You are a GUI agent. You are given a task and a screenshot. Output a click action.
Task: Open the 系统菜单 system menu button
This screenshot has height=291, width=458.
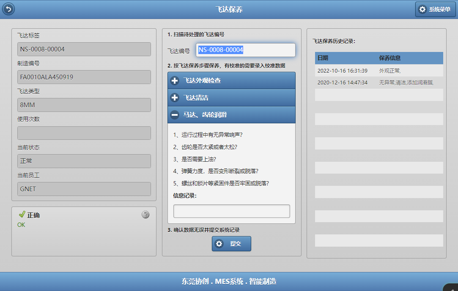coord(435,9)
